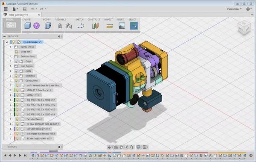Open the CONSTRUCT menu
Image resolution: width=256 pixels, height=162 pixels.
click(94, 20)
